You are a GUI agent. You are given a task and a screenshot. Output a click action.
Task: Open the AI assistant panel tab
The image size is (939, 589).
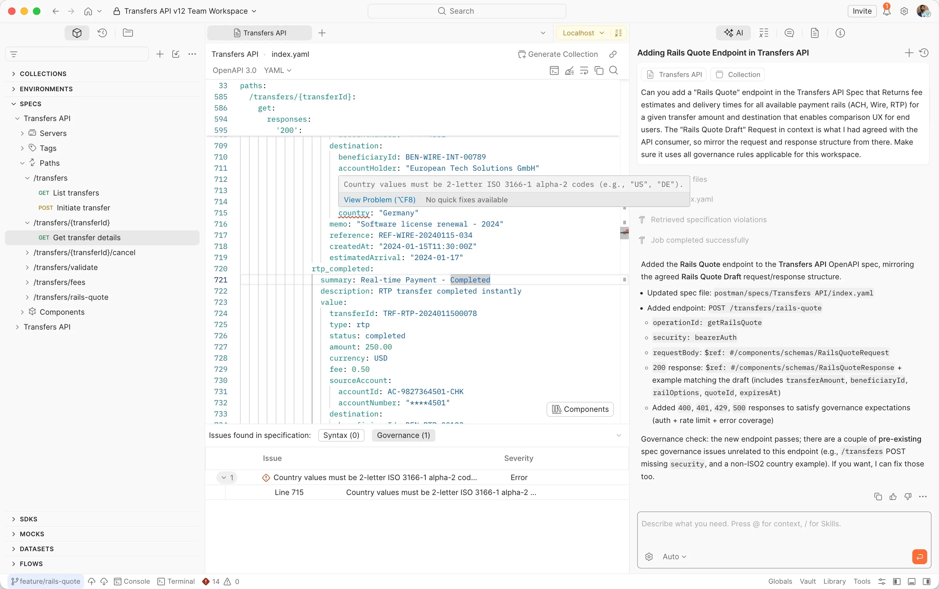(x=733, y=33)
